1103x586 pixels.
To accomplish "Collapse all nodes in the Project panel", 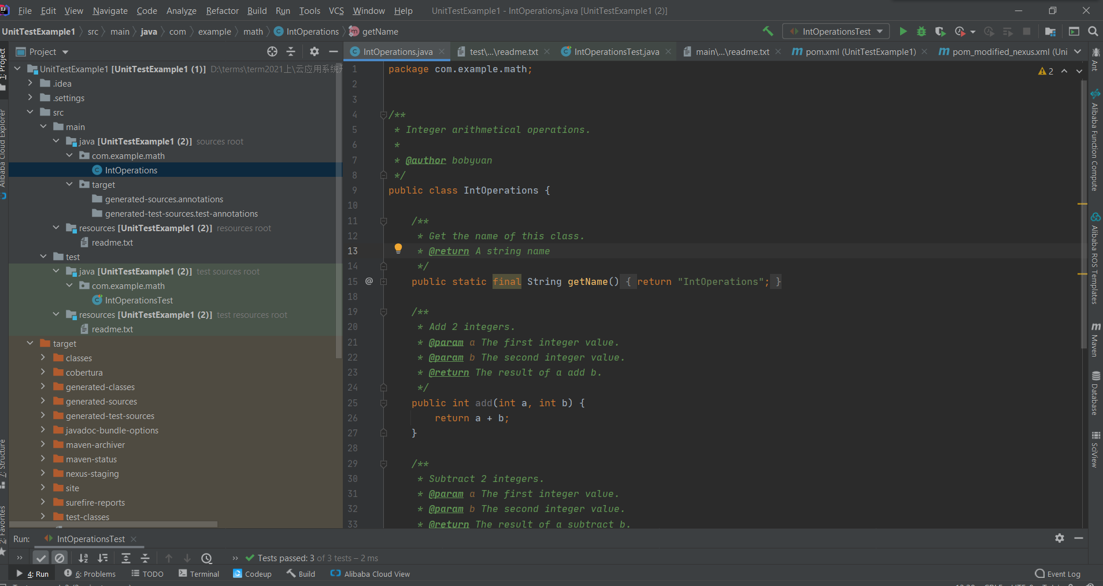I will [291, 51].
